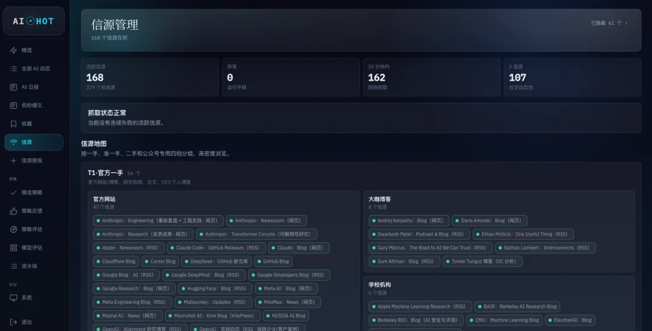Open Nathan Lambert Interconnects chip
This screenshot has width=652, height=331.
point(545,248)
